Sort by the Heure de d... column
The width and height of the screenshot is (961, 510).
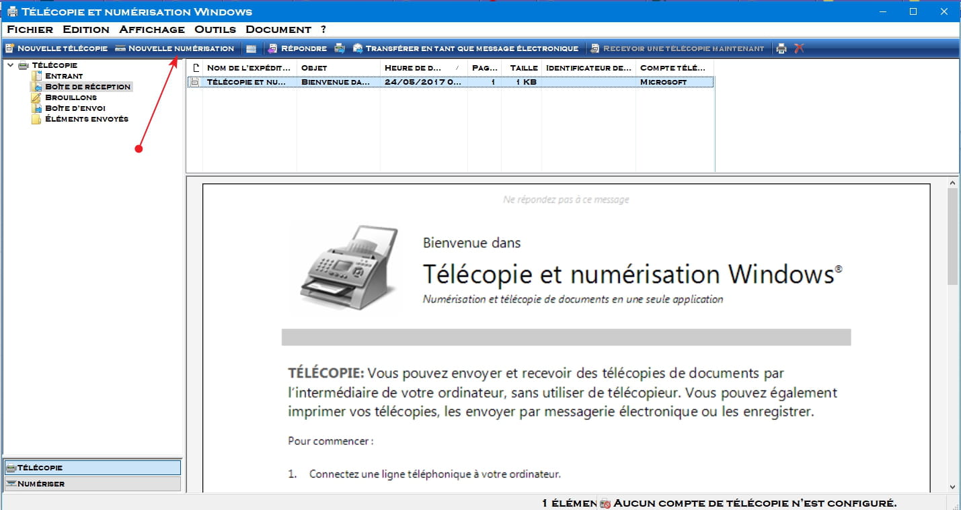[424, 67]
